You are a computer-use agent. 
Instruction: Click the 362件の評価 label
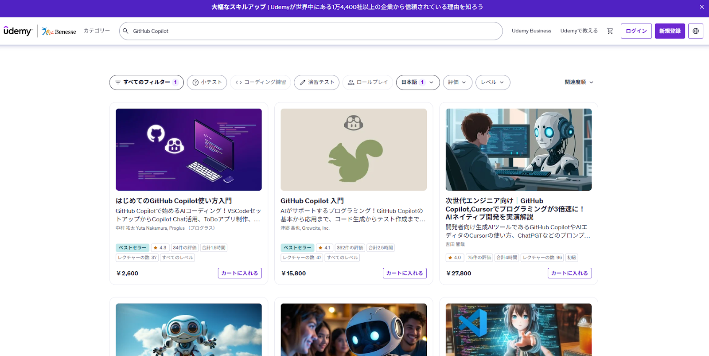tap(350, 248)
